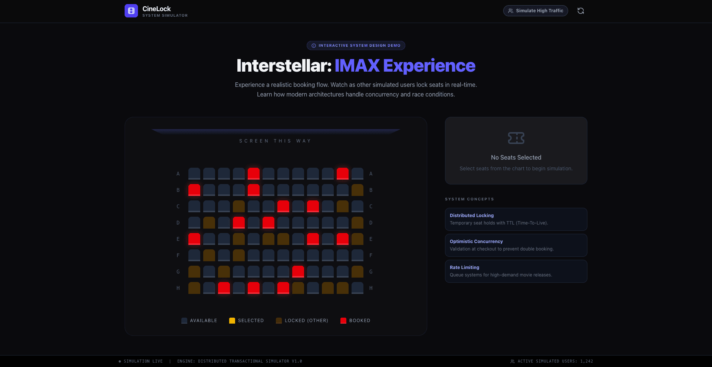Click the Interstellar: IMAX Experience title
Screen dimensions: 712x367
[356, 66]
